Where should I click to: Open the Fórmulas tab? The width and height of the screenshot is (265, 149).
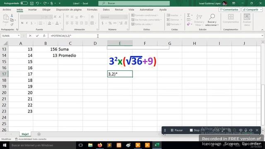(x=92, y=10)
